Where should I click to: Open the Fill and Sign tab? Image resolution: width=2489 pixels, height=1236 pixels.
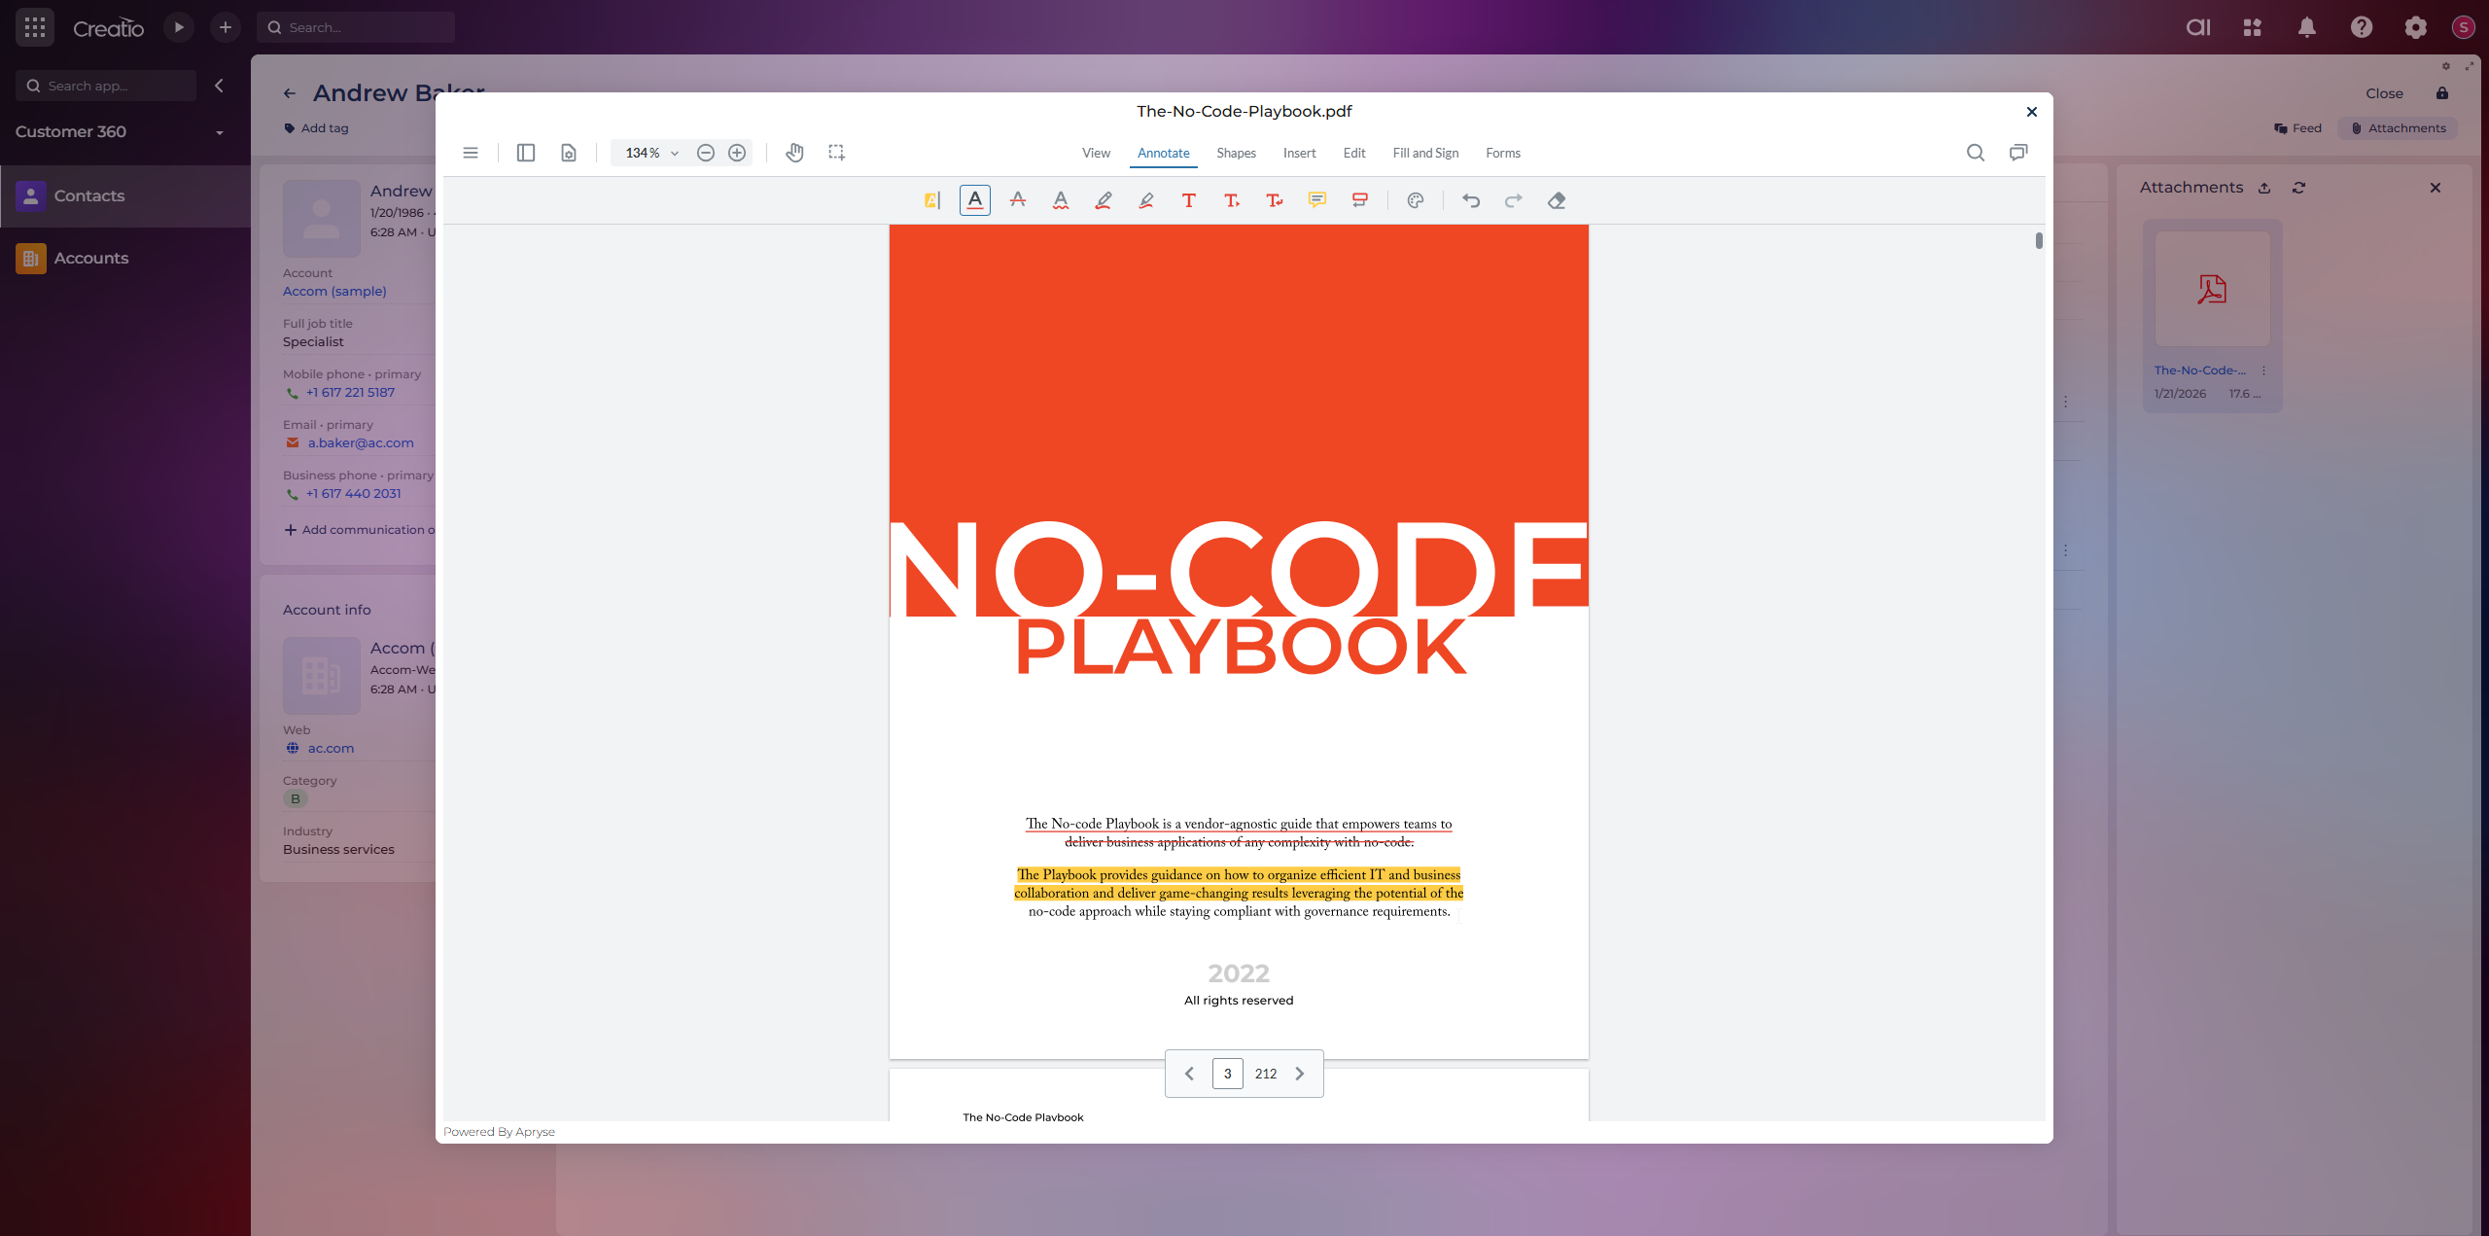coord(1425,153)
